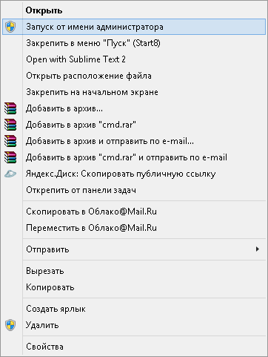Choose Скопировать в Облако@Mail.Ru
Viewport: 268px width, 357px height.
coord(134,212)
